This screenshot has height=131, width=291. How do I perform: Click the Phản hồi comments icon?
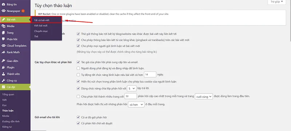click(3, 39)
